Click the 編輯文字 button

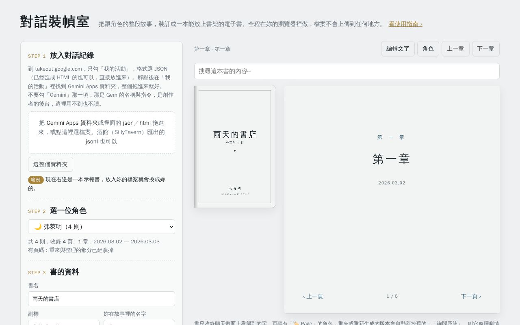coord(398,49)
